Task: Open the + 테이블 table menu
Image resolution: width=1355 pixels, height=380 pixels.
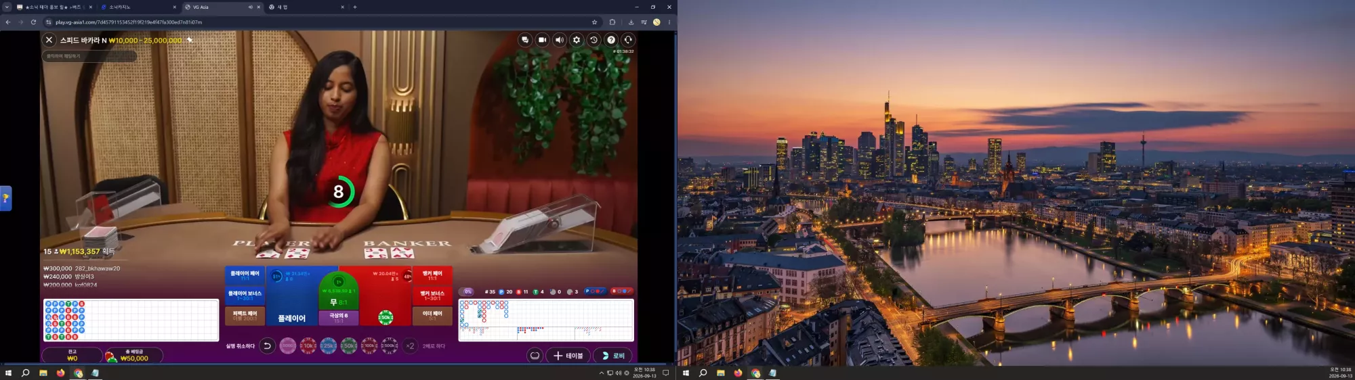Action: pos(568,356)
